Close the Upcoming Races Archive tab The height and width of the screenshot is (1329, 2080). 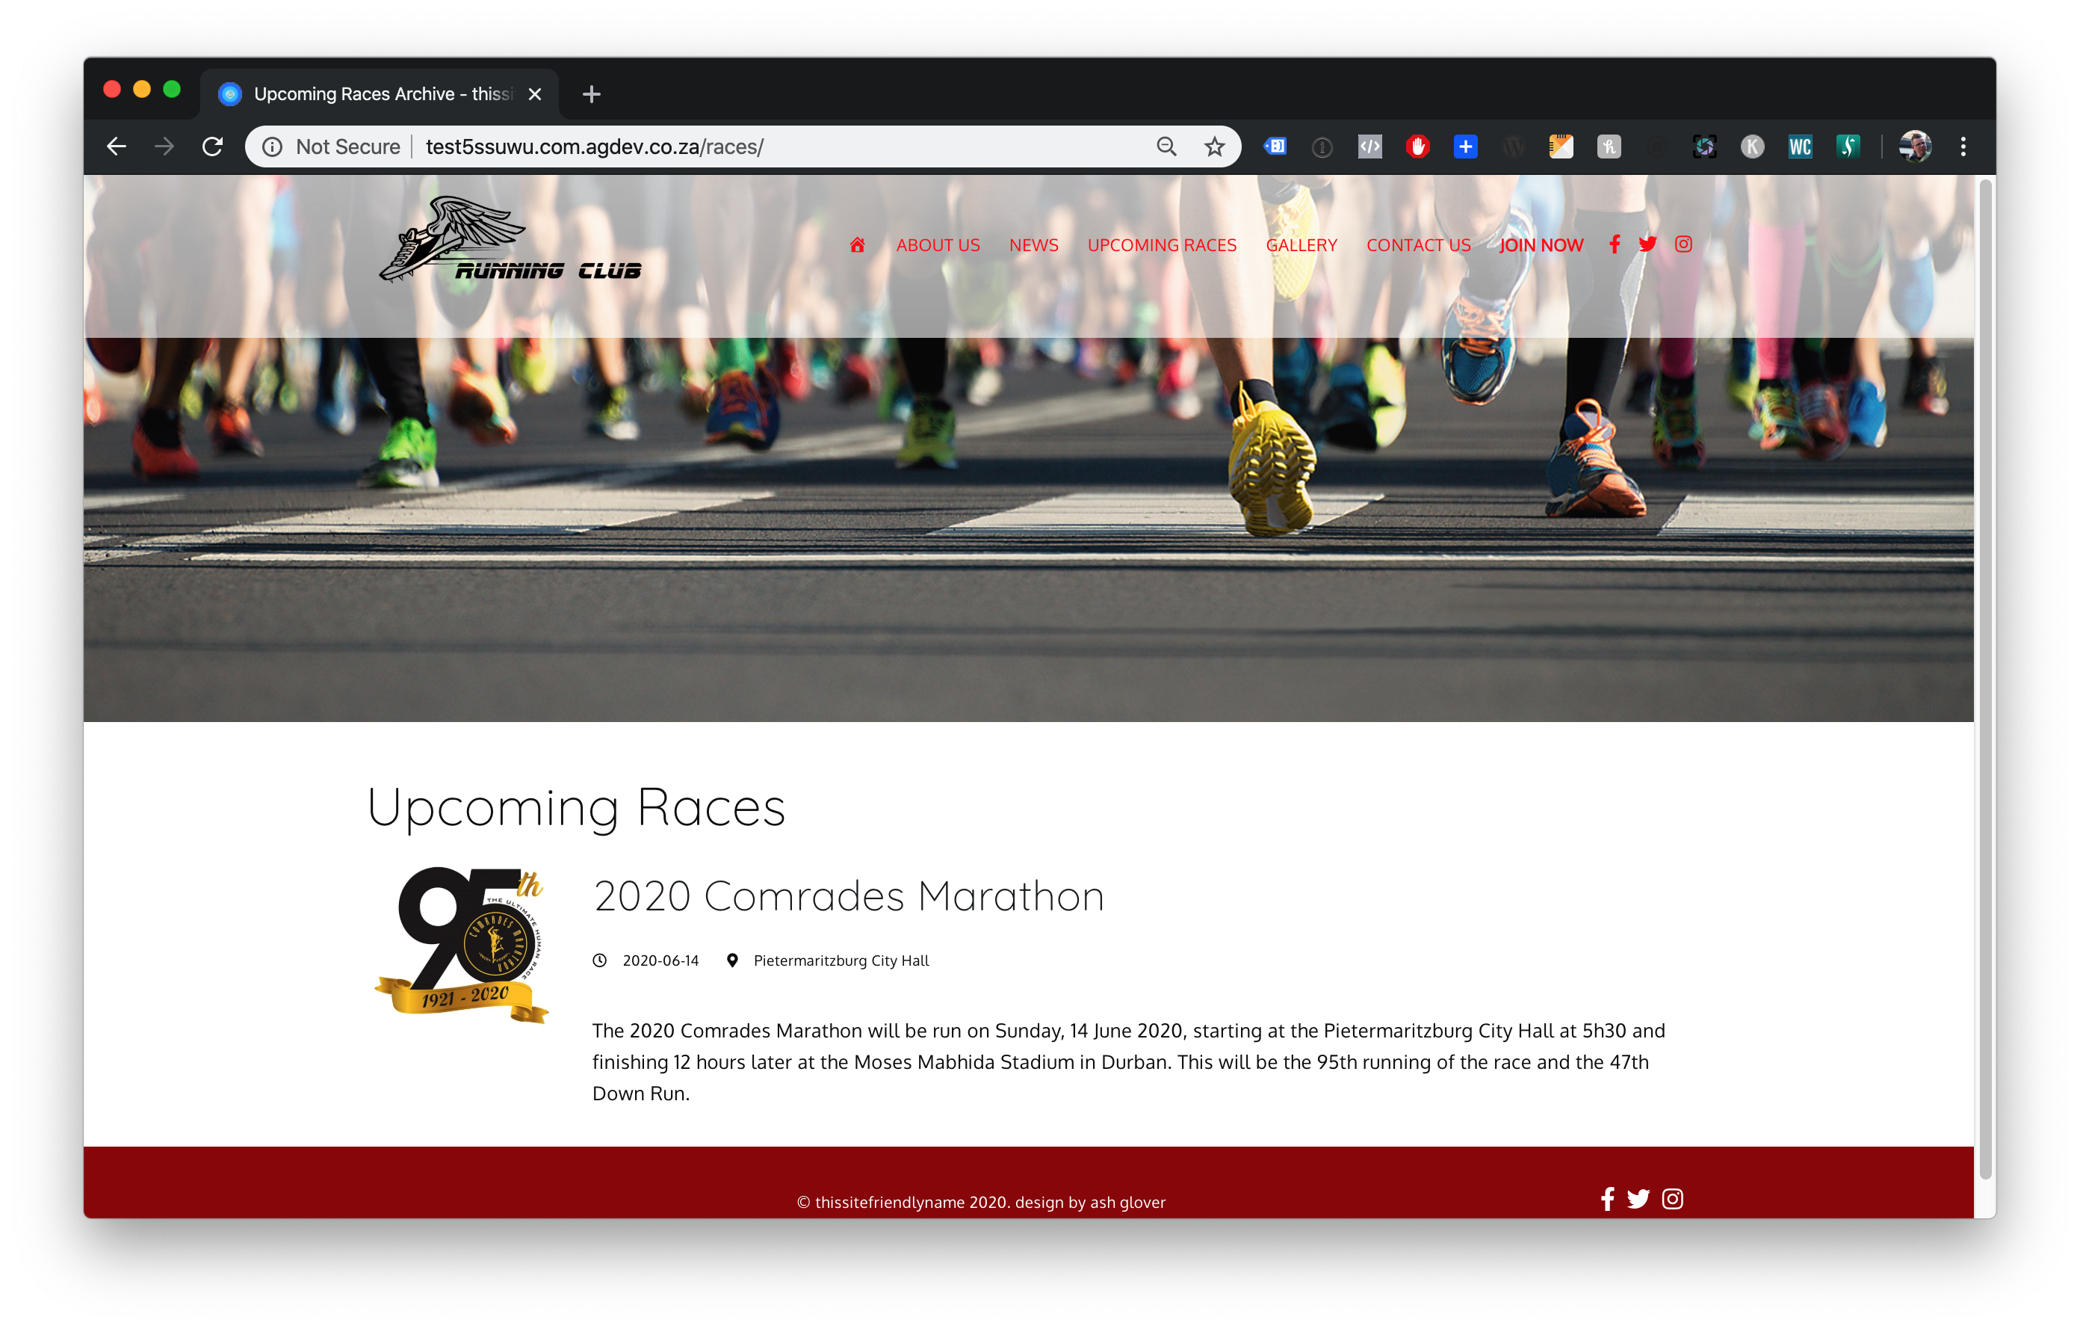[535, 94]
